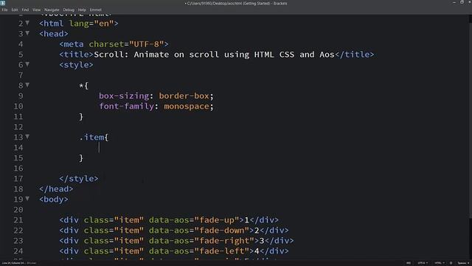The image size is (472, 266).
Task: Click the <body> tag on line 19
Action: 54,199
